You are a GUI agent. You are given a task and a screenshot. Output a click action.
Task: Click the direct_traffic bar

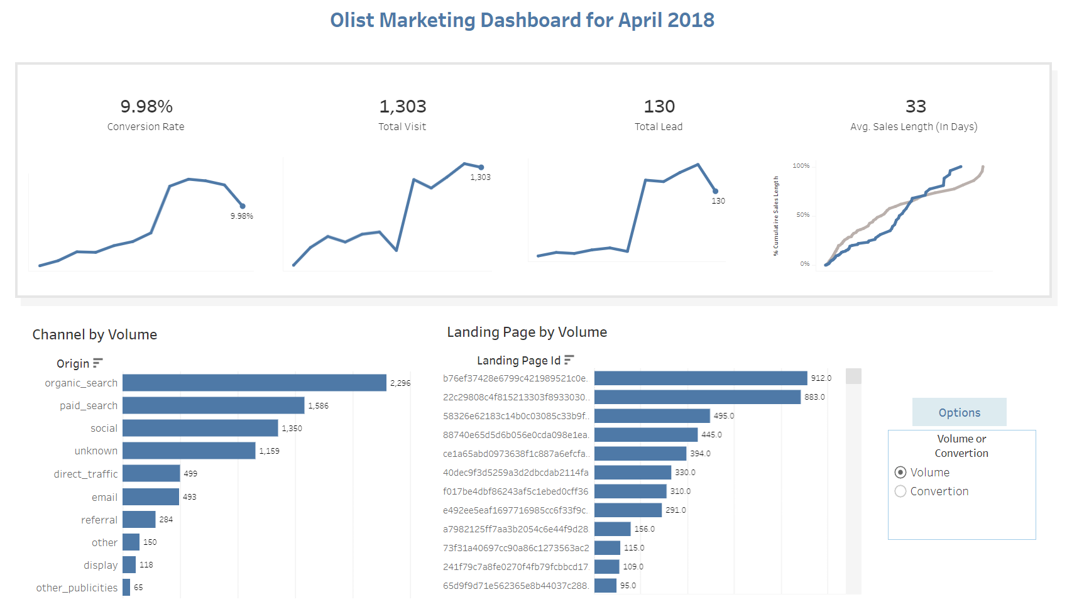(x=151, y=473)
